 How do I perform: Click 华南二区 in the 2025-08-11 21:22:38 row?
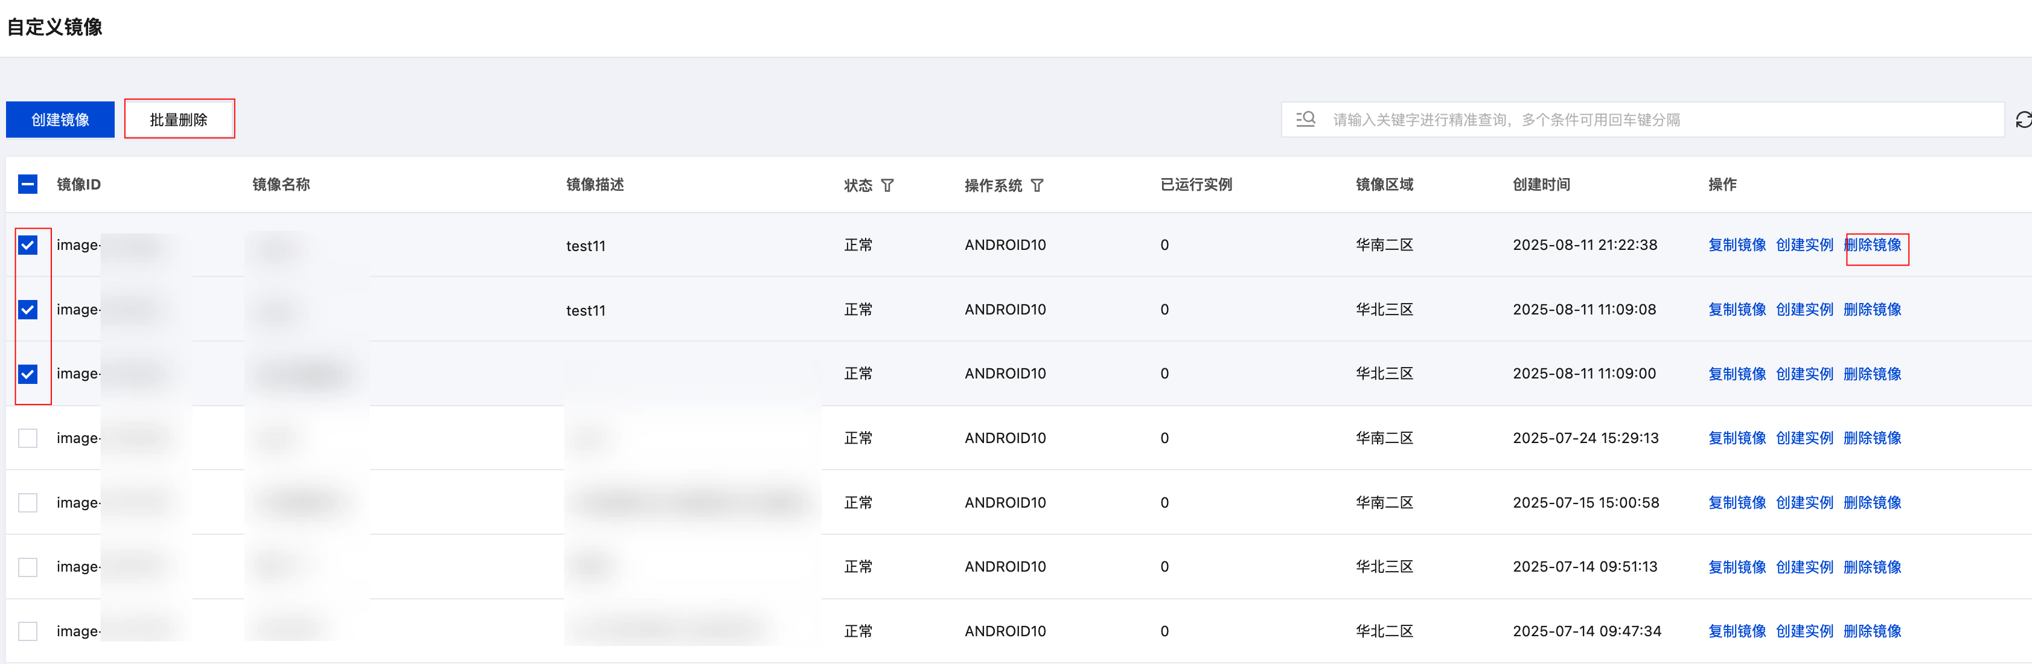(1384, 245)
